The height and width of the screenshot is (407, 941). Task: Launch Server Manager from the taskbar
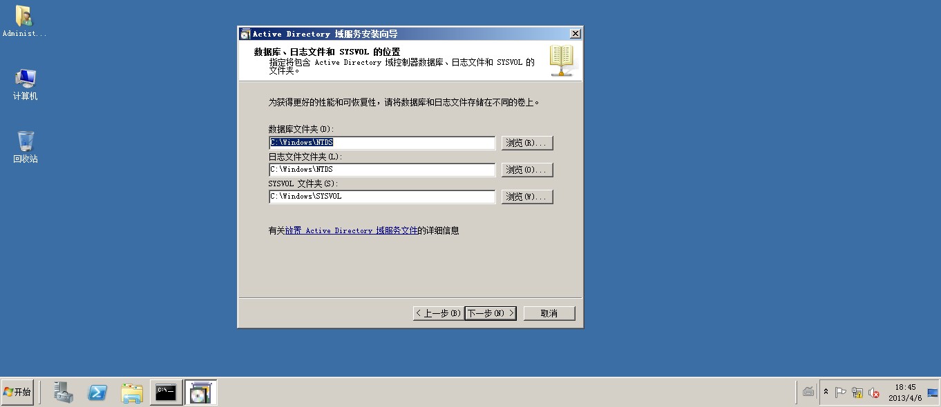[x=64, y=392]
